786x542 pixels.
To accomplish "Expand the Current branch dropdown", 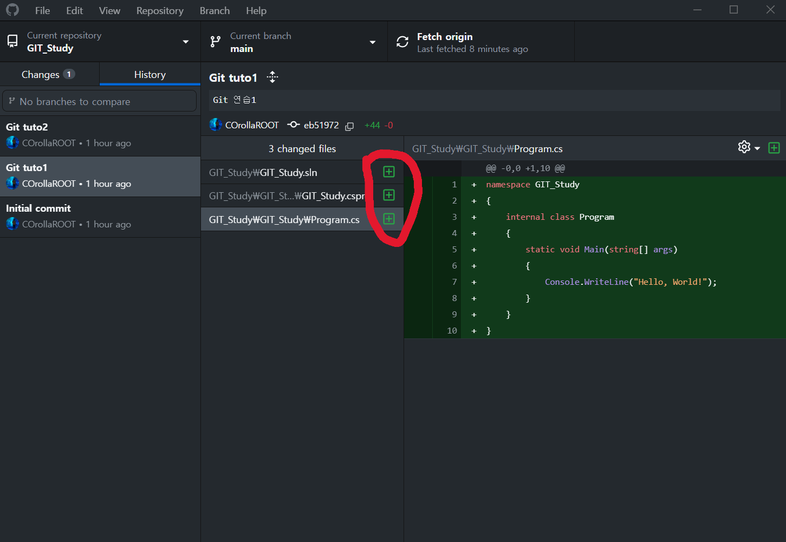I will coord(294,42).
